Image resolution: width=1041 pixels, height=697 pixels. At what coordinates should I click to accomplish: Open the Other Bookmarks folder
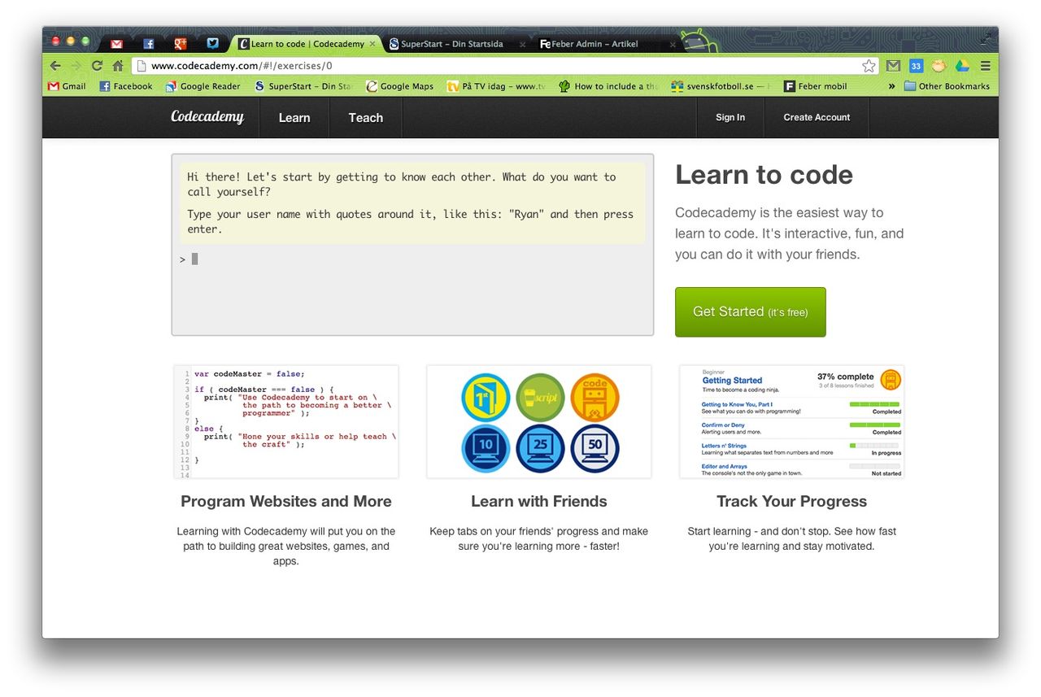(x=947, y=86)
